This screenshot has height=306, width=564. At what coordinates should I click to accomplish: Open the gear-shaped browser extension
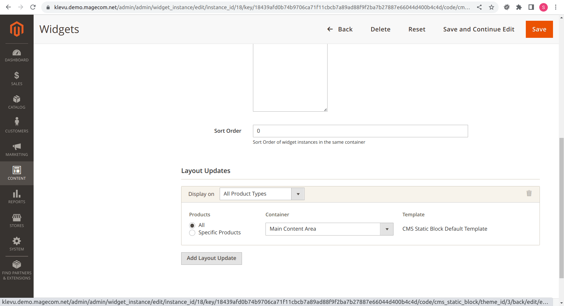(507, 7)
